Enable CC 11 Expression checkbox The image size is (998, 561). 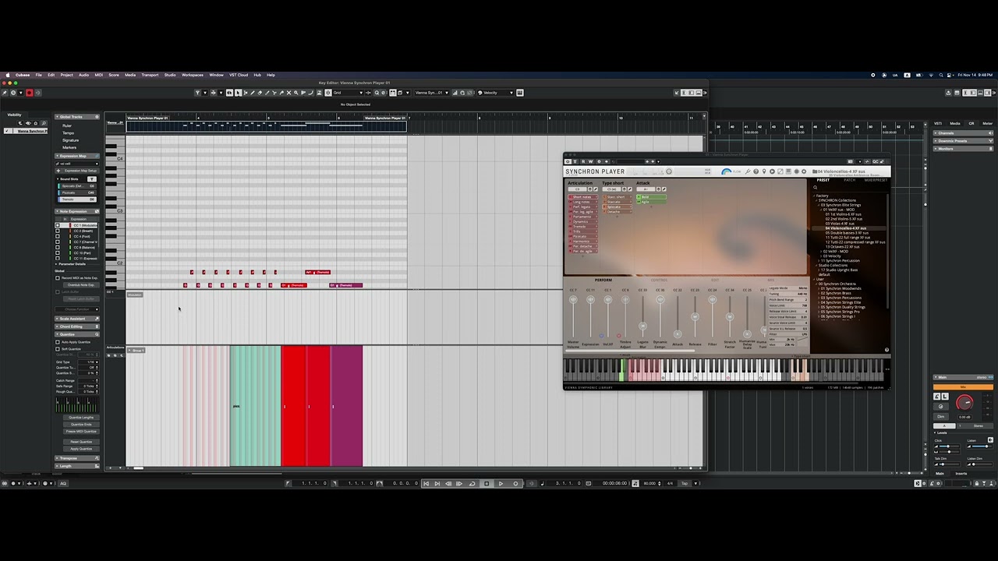click(x=57, y=259)
